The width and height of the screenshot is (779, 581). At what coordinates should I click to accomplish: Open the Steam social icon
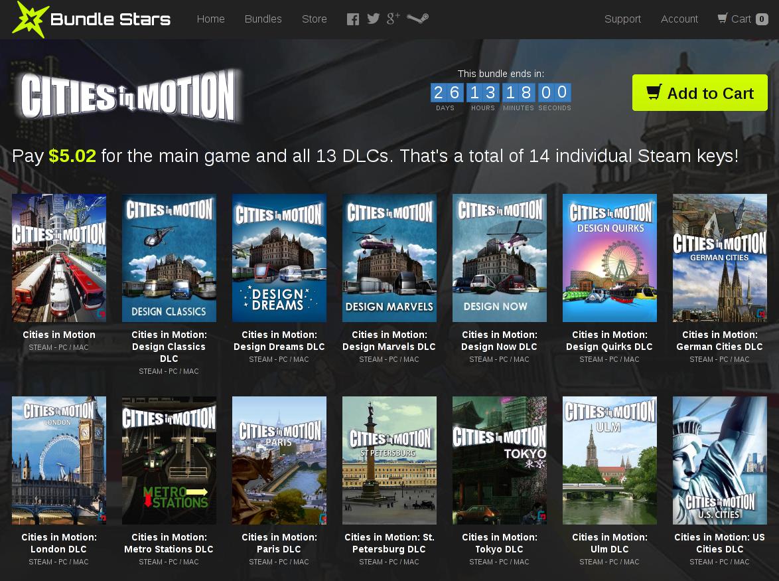(x=417, y=19)
